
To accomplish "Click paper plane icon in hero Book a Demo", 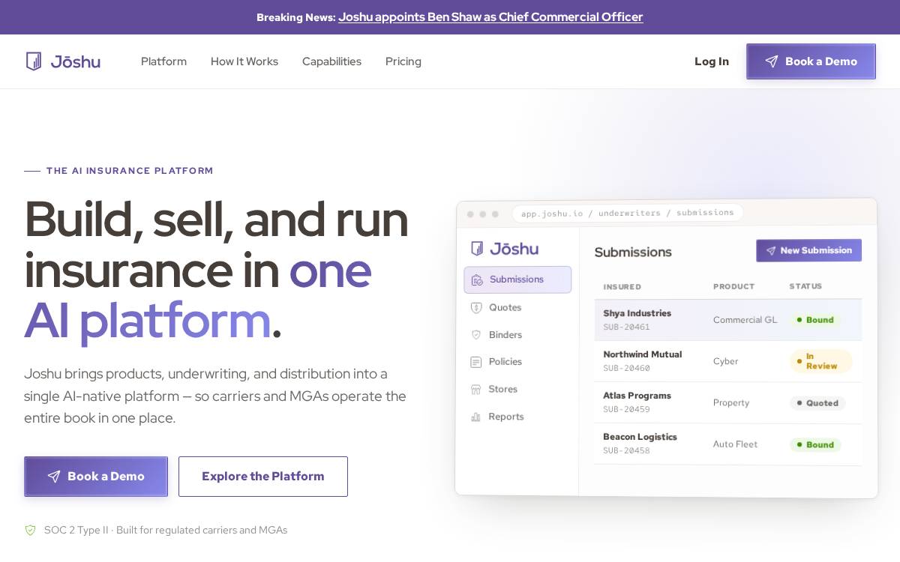I will pos(54,477).
